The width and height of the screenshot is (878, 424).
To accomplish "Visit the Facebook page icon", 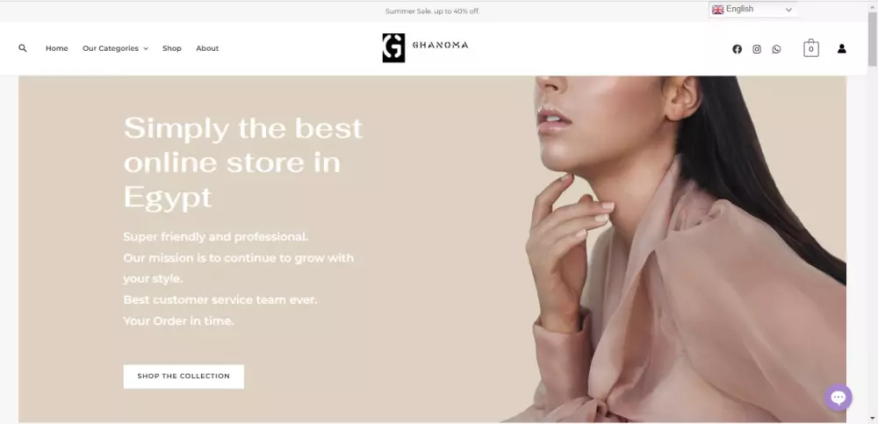I will tap(737, 49).
